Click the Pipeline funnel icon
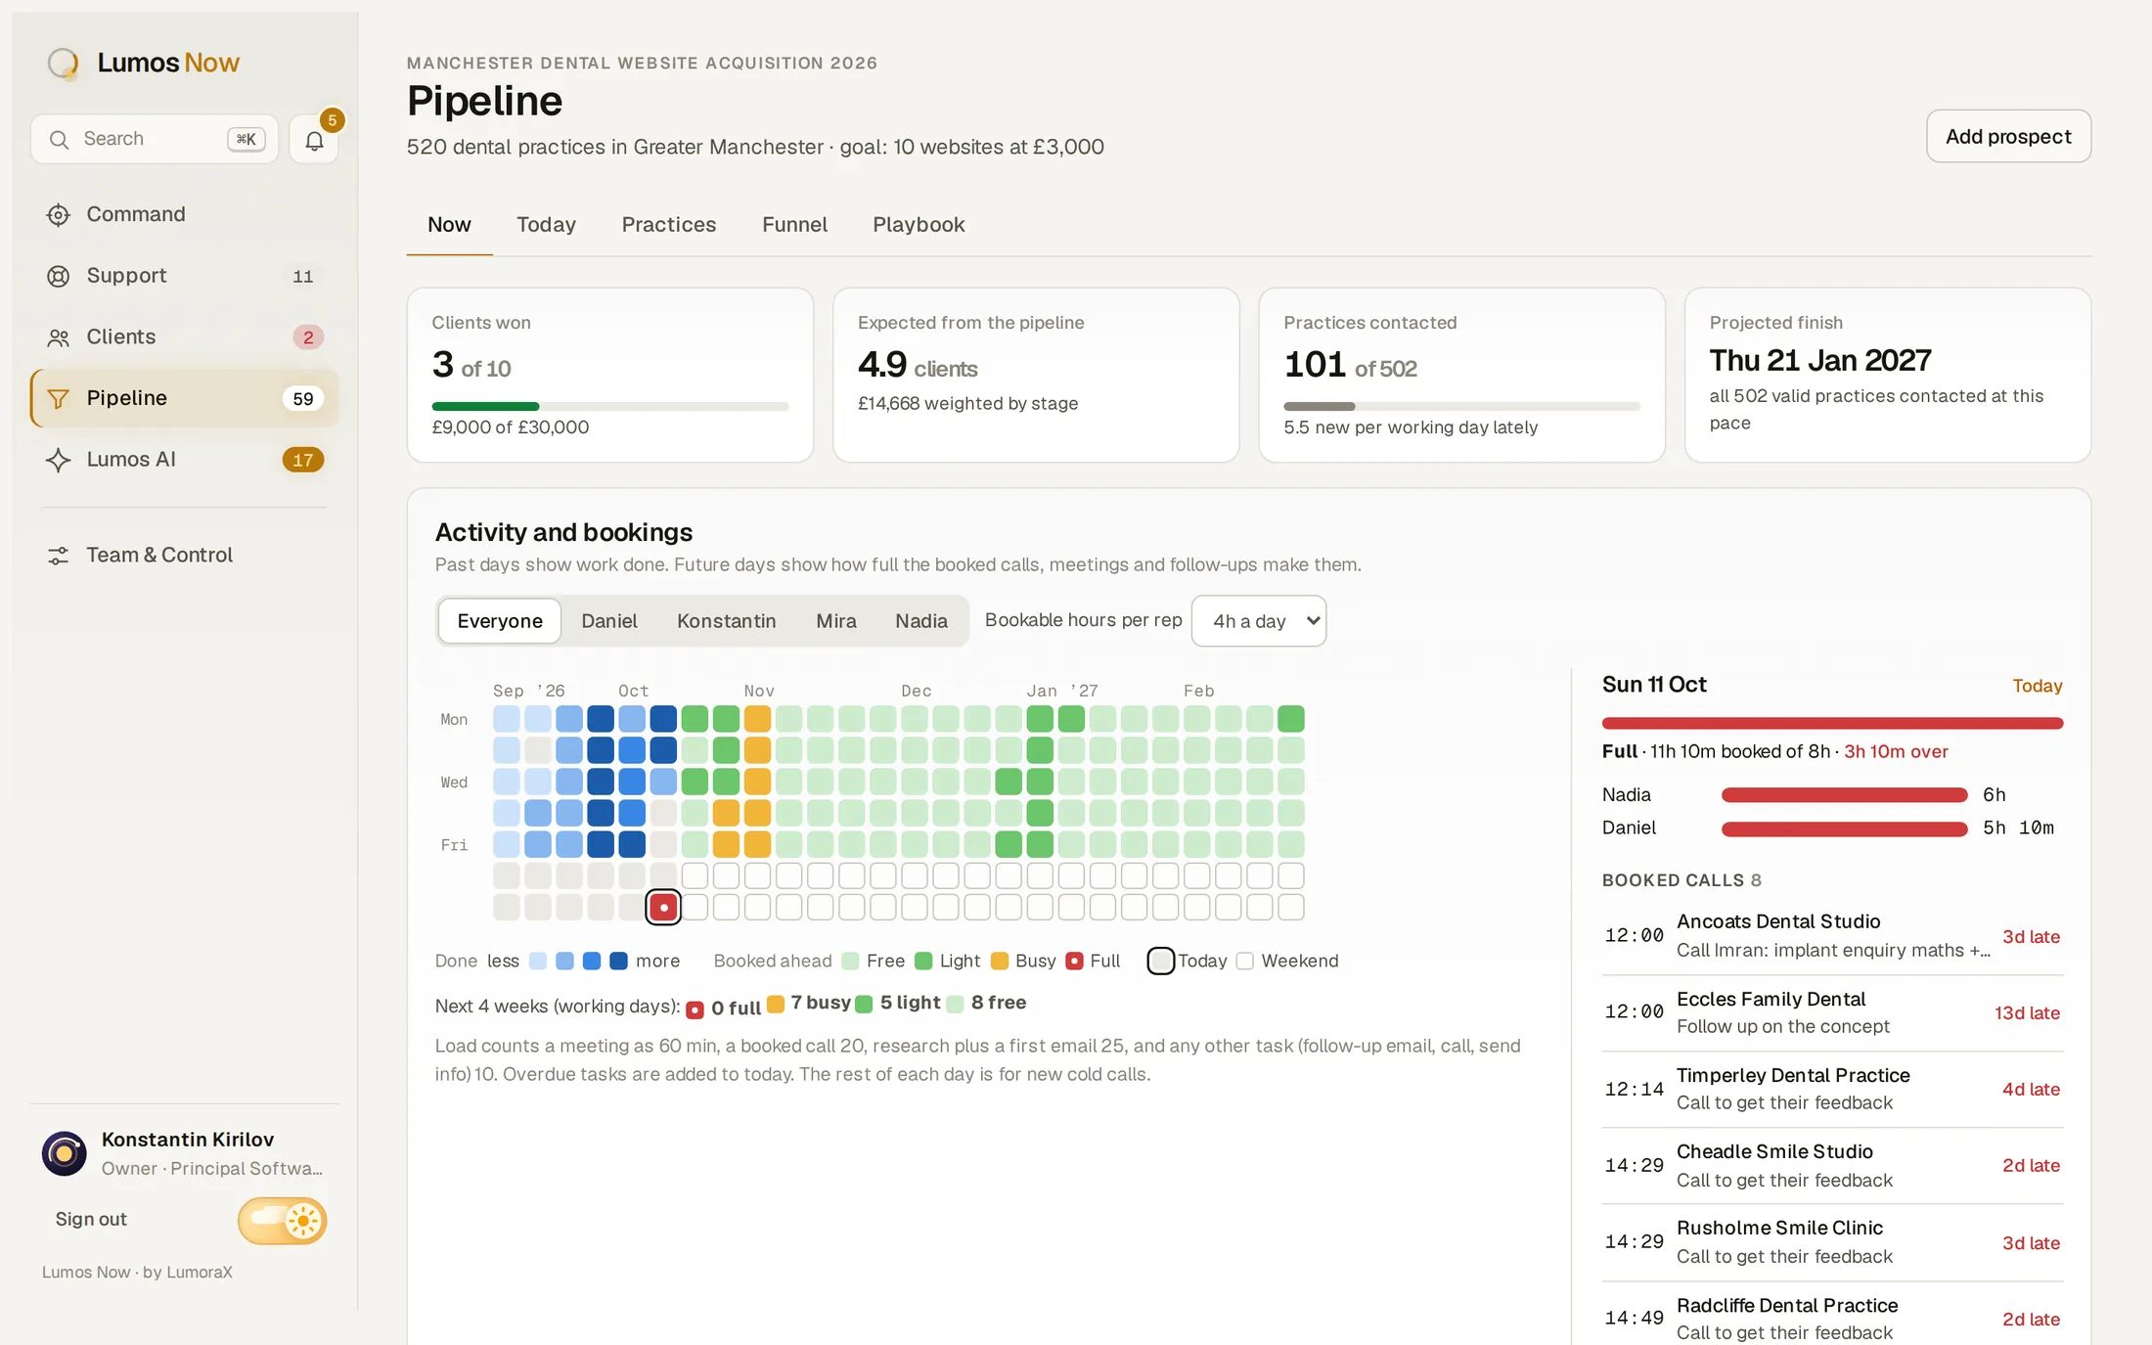Image resolution: width=2152 pixels, height=1345 pixels. (59, 399)
